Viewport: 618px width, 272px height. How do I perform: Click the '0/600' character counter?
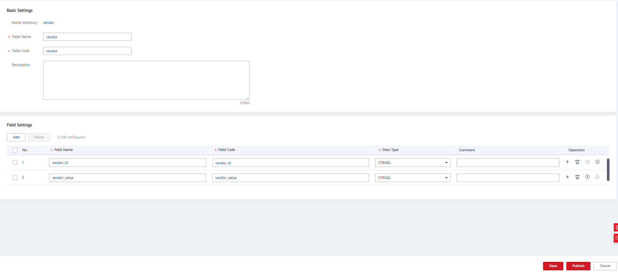point(245,103)
